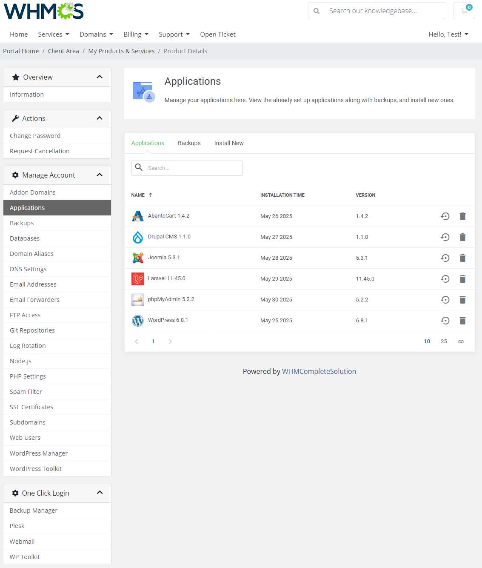Screen dimensions: 482x568
Task: Switch to the Install New tab
Action: coord(229,143)
